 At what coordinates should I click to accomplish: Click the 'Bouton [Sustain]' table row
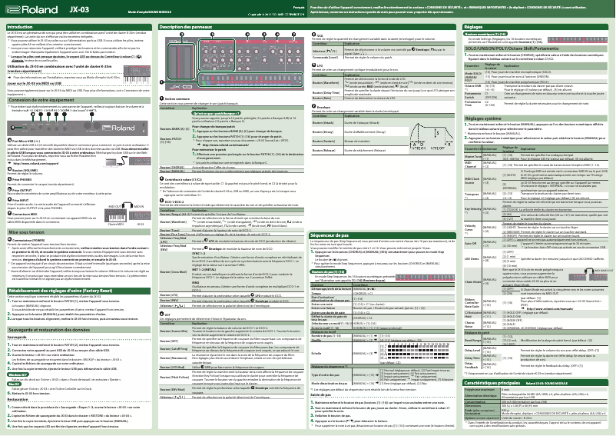tap(359, 141)
